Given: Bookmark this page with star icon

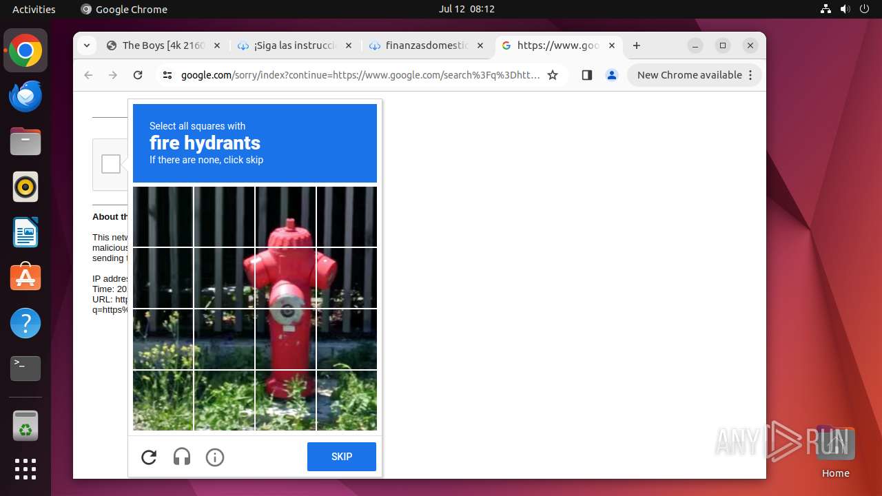Looking at the screenshot, I should [553, 75].
